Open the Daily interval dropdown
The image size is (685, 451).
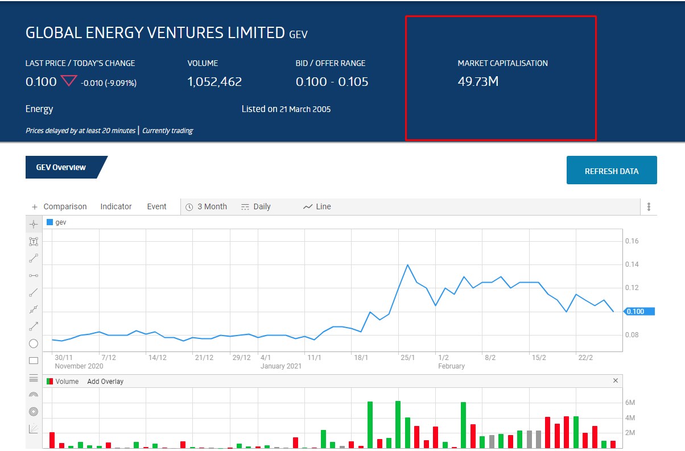coord(256,206)
